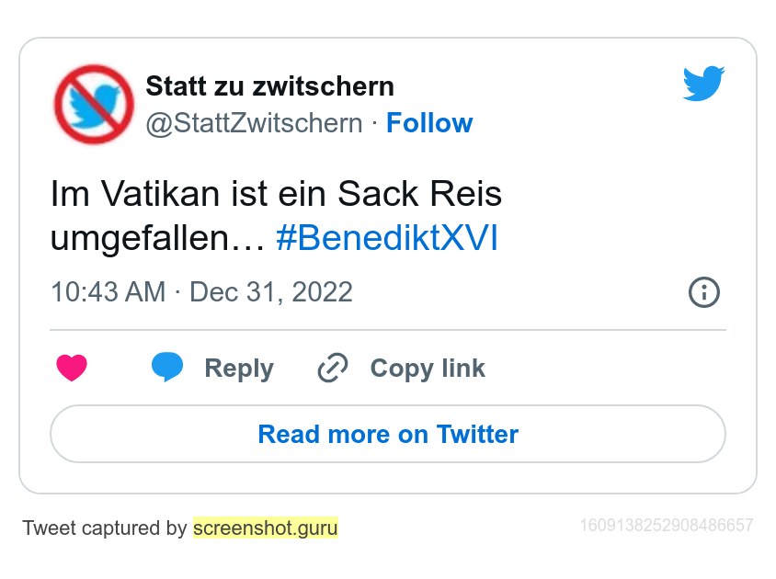Follow the StattZwitschern account
Viewport: 776px width, 579px height.
pos(428,123)
